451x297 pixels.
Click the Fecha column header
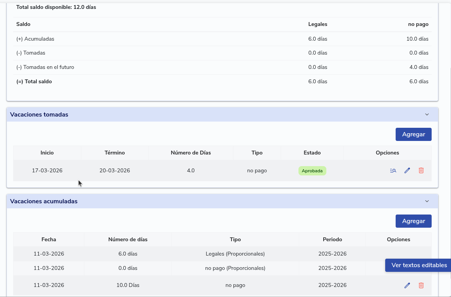[x=49, y=239]
